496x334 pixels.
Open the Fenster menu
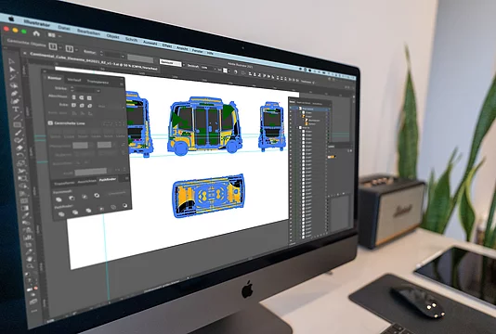pyautogui.click(x=198, y=50)
